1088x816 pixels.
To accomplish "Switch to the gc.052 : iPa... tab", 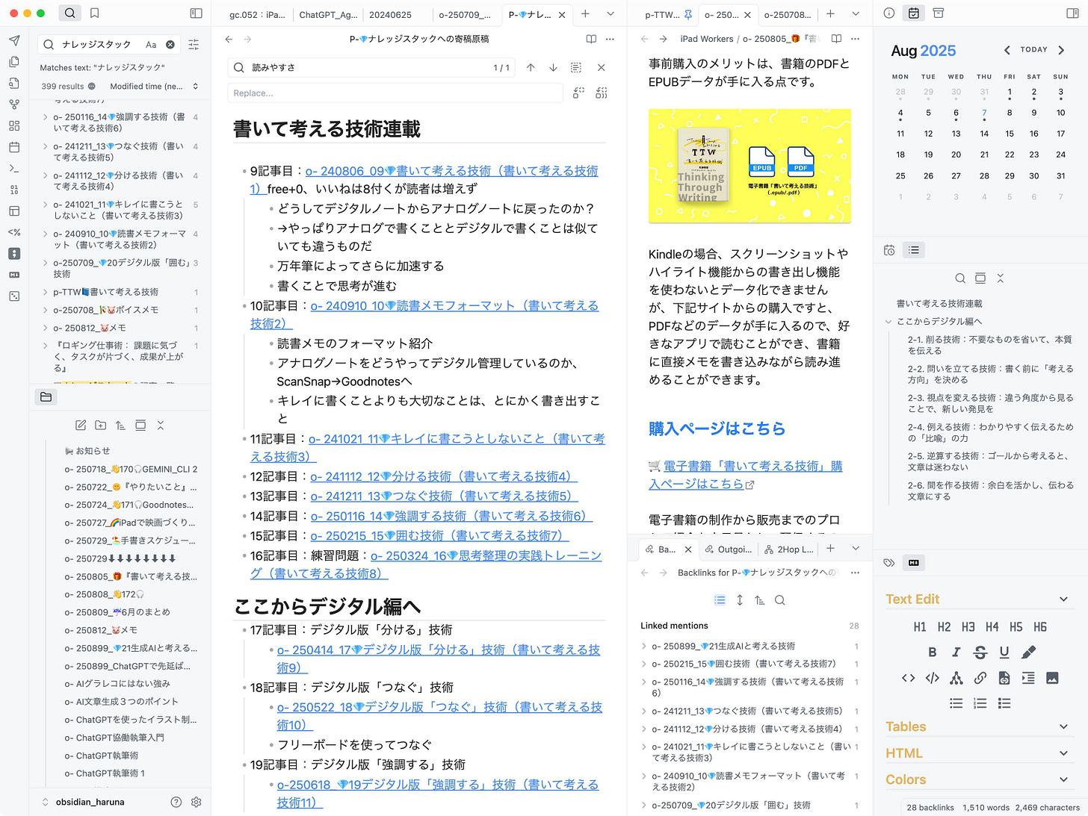I will 257,14.
